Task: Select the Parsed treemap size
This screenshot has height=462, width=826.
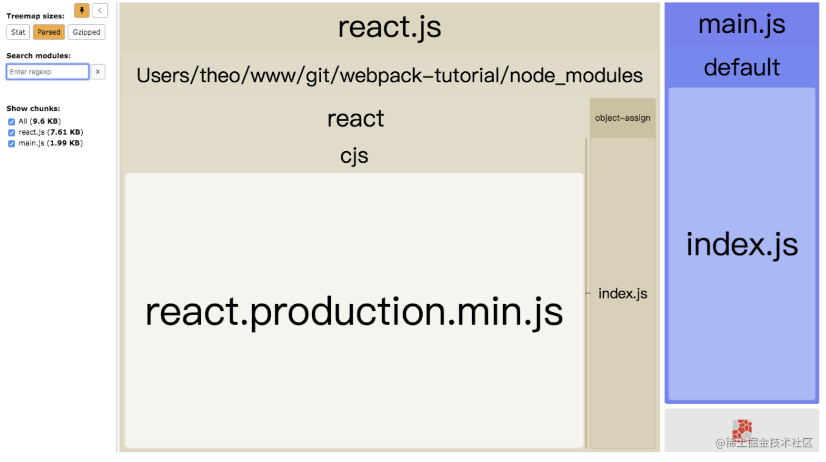Action: point(49,32)
